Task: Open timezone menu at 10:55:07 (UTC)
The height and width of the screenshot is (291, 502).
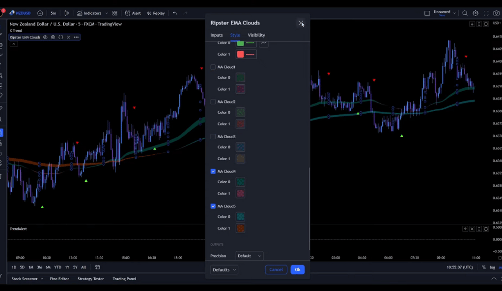Action: click(460, 267)
